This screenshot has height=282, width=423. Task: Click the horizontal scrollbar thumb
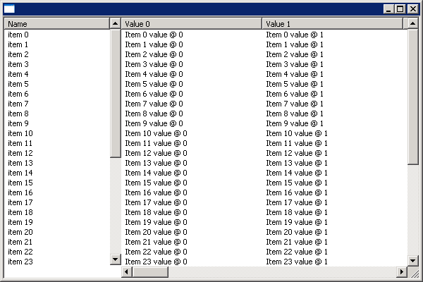pos(150,271)
